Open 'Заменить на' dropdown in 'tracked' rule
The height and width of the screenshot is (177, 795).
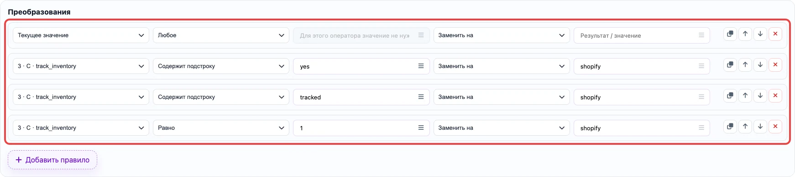[x=502, y=97]
